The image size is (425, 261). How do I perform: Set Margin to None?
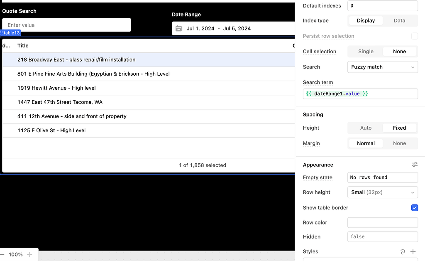(399, 143)
